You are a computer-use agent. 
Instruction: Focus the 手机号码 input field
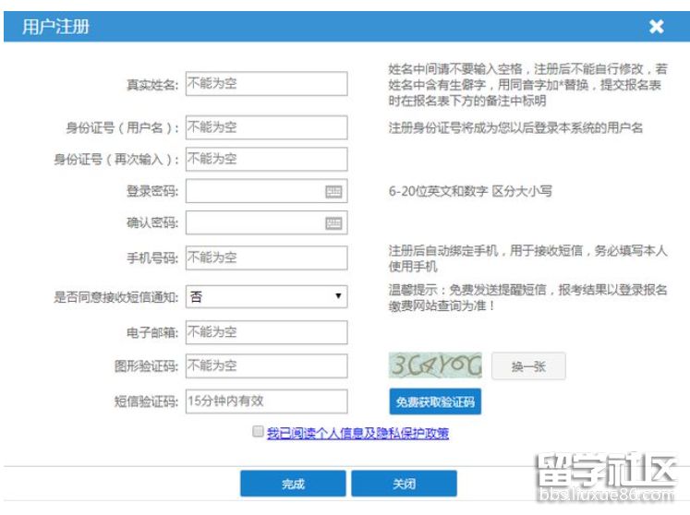tap(266, 257)
